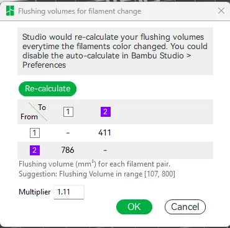Close the flushing volumes dialog

tap(221, 11)
